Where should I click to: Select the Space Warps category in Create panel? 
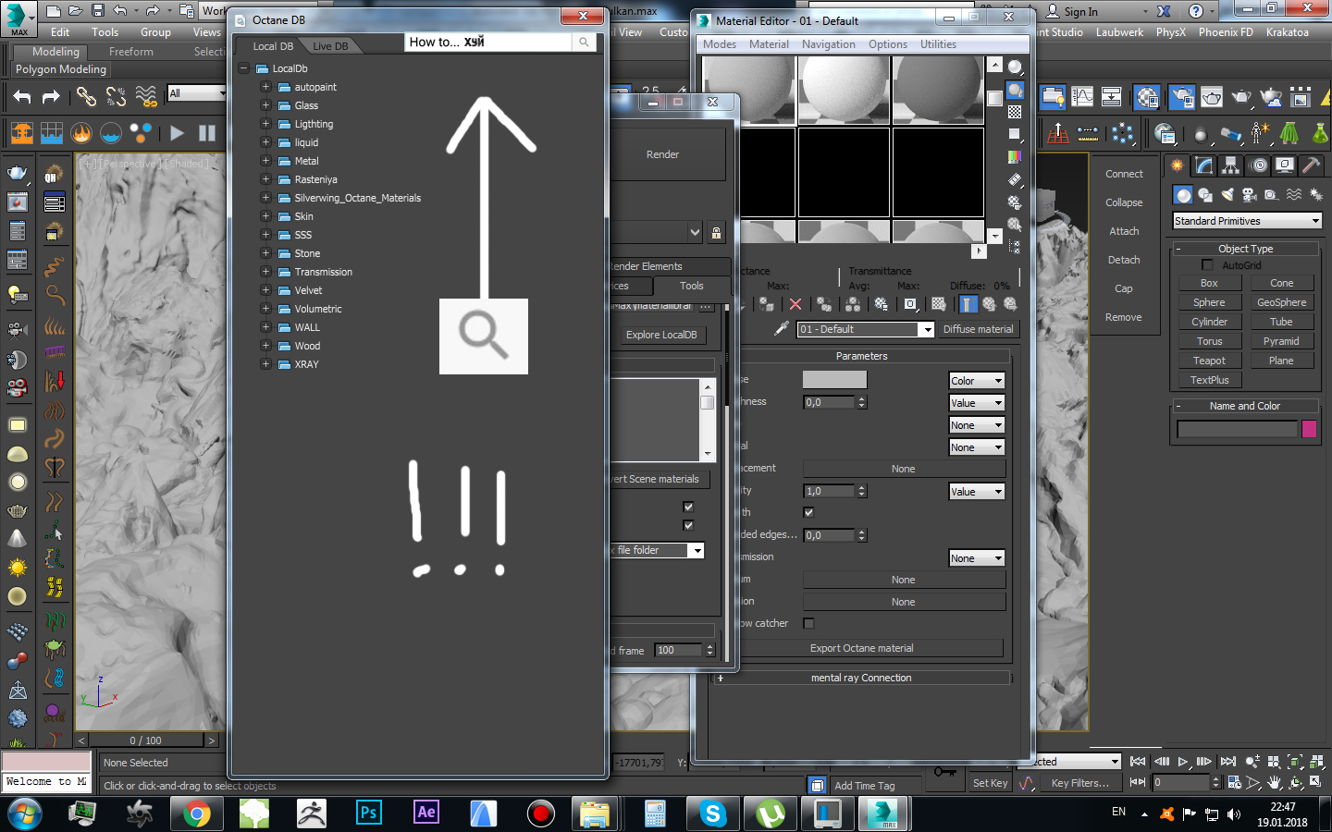pyautogui.click(x=1293, y=195)
